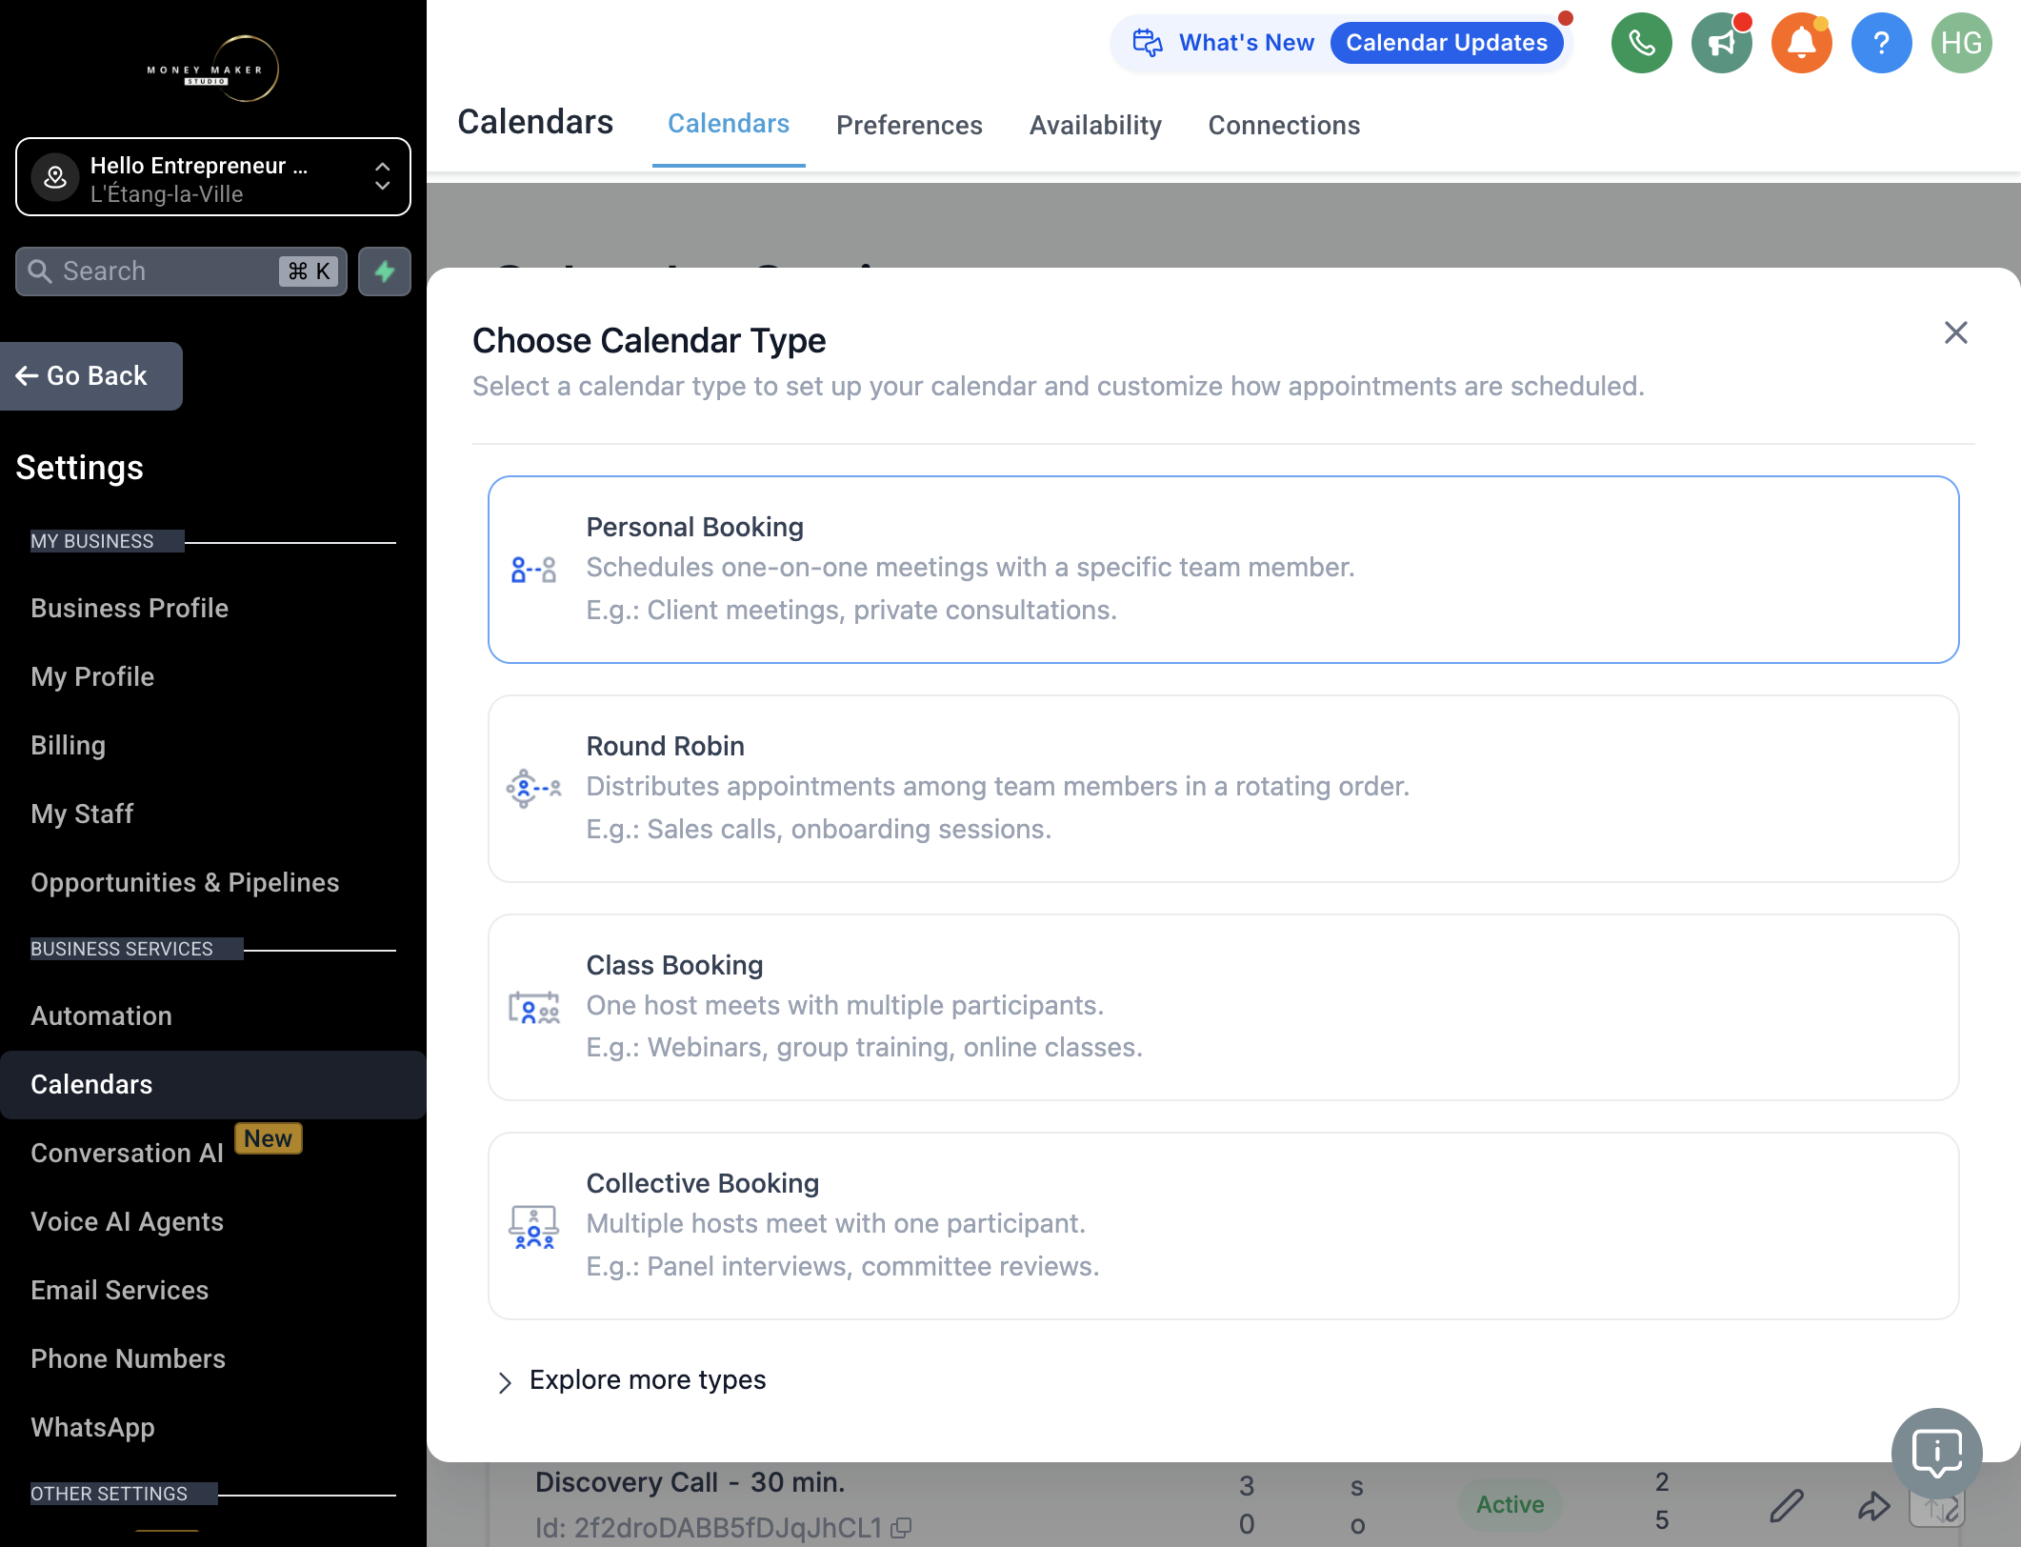The height and width of the screenshot is (1547, 2021).
Task: Go to Billing settings
Action: [69, 745]
